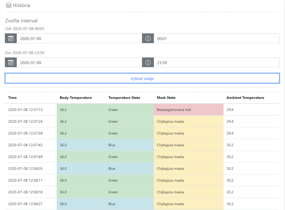Focus the Od date field 2020-07-08
The image size is (285, 210).
point(79,39)
